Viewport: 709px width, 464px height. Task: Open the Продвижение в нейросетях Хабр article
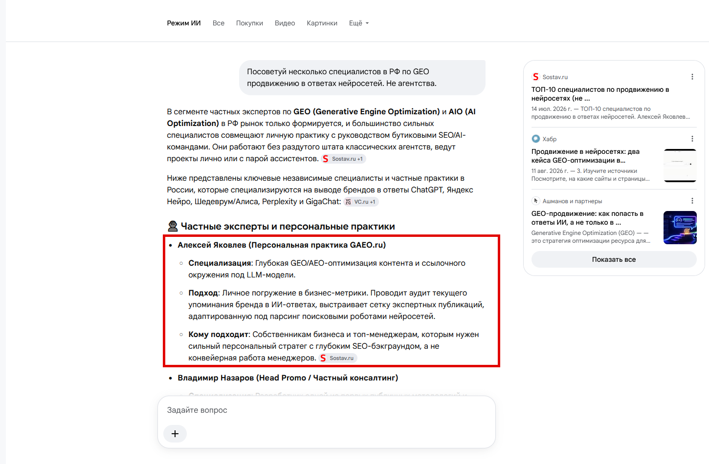click(x=585, y=156)
